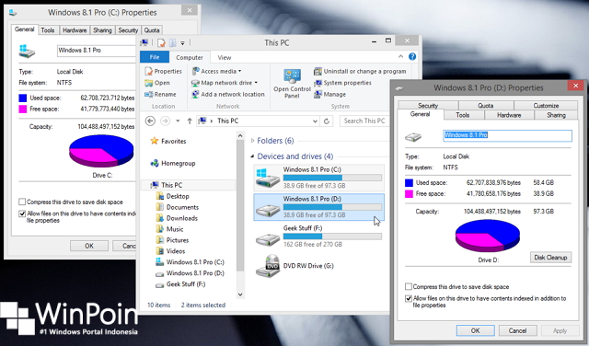
Task: Click drive label field in D: Properties
Action: (507, 135)
